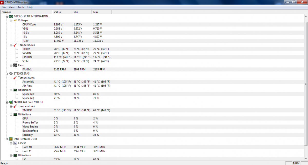Click the CPU chip icon for Pentium D 945
Viewport: 308px width, 165px height.
(x=11, y=139)
